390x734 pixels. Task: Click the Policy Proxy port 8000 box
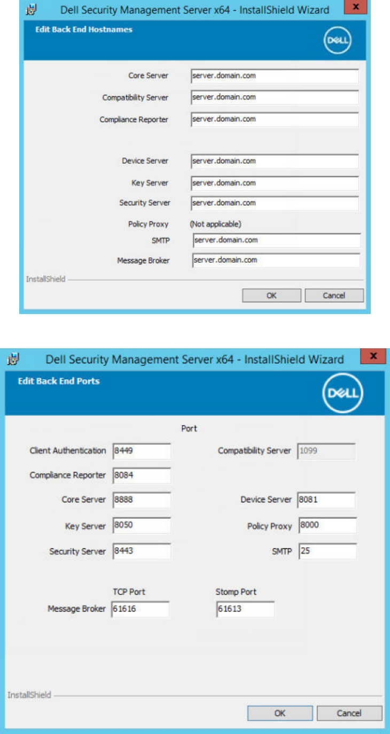click(x=327, y=526)
